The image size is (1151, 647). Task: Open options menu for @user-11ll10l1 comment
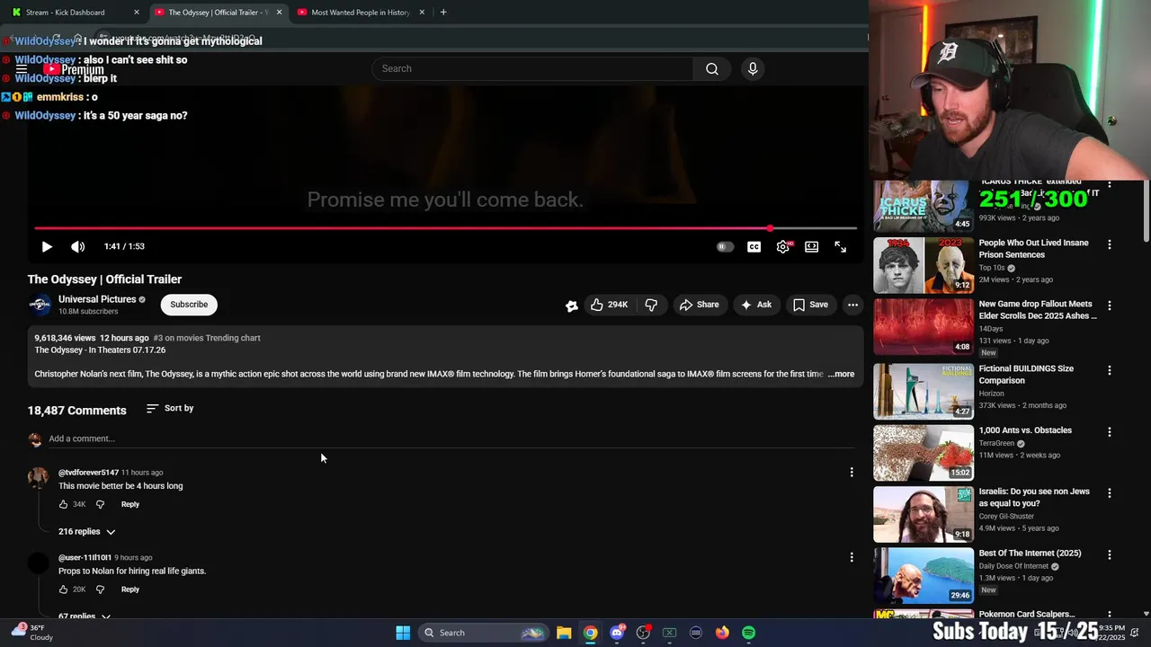[852, 557]
